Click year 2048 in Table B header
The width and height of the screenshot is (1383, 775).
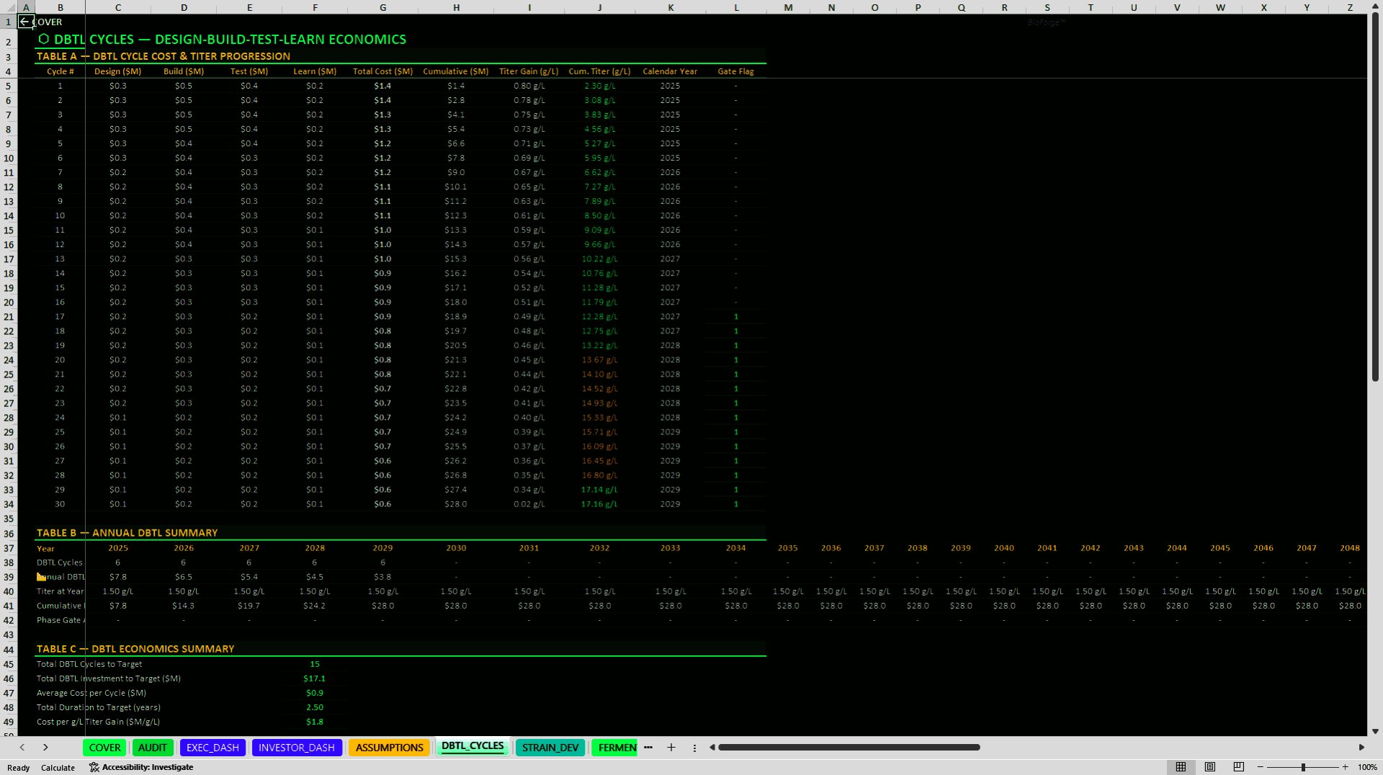(x=1350, y=548)
